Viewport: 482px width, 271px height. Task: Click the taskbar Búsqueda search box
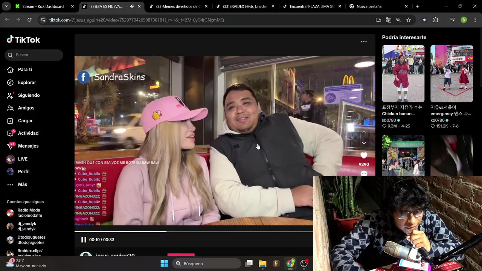tap(207, 263)
